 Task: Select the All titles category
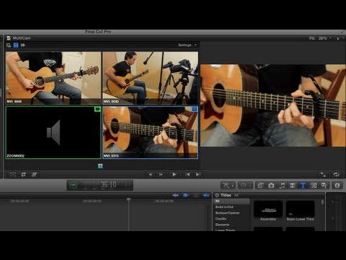(x=231, y=201)
